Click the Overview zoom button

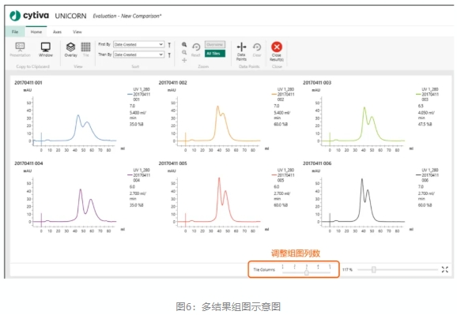pyautogui.click(x=215, y=44)
